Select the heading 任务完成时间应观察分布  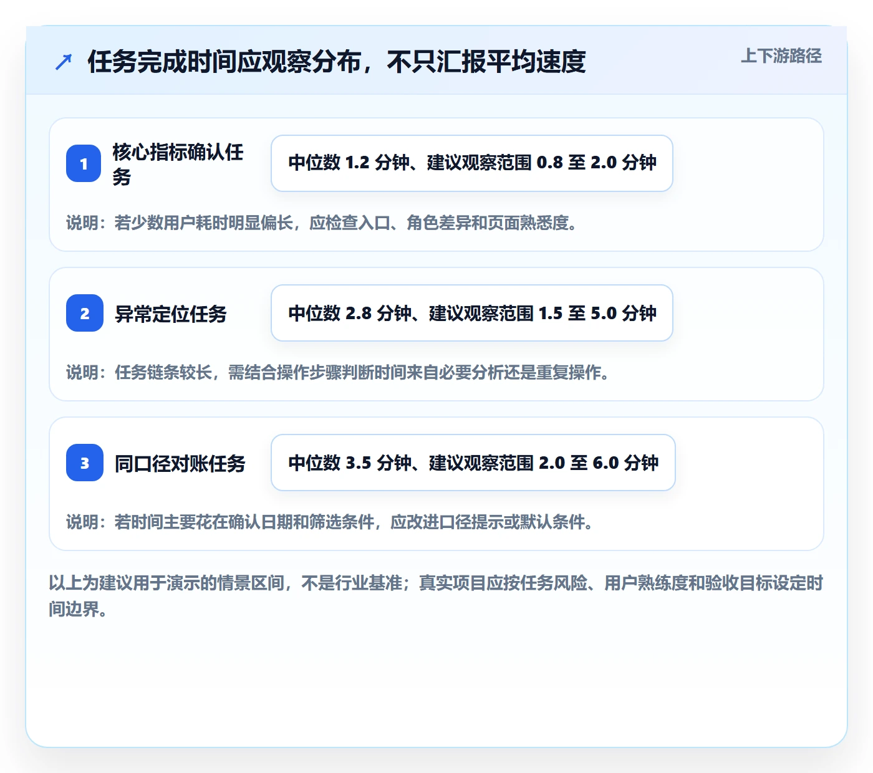click(x=337, y=61)
